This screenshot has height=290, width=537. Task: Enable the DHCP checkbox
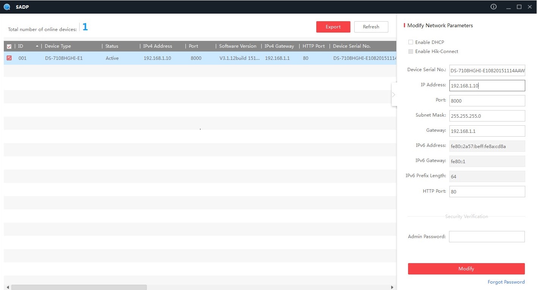(410, 42)
